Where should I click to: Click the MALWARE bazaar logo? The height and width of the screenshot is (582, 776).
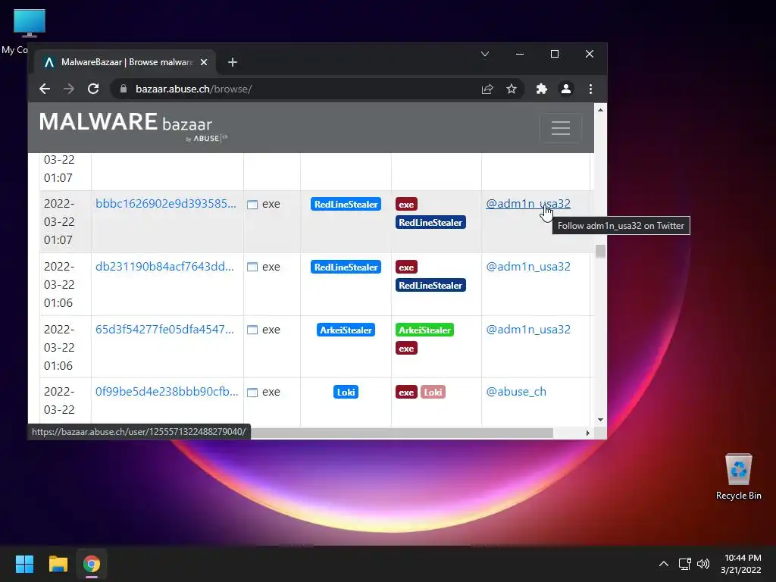(133, 127)
